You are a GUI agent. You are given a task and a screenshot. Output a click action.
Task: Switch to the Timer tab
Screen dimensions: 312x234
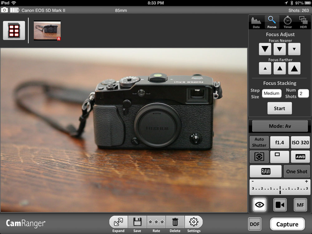coord(288,22)
